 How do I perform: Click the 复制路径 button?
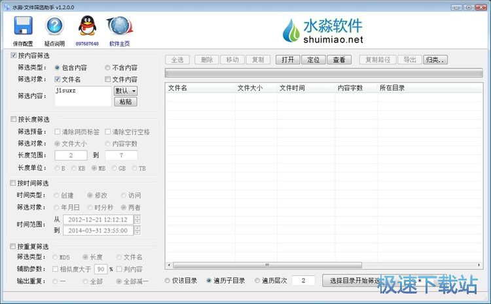tap(378, 60)
